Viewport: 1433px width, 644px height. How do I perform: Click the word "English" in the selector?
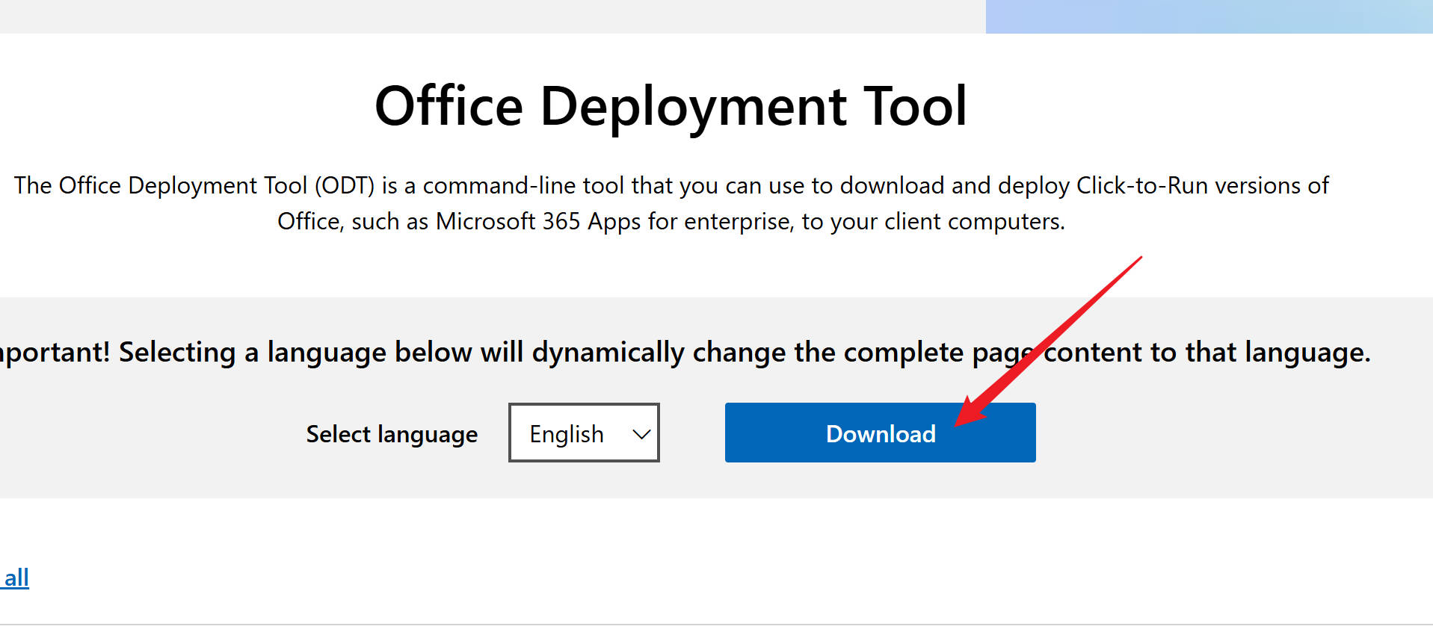[x=566, y=434]
